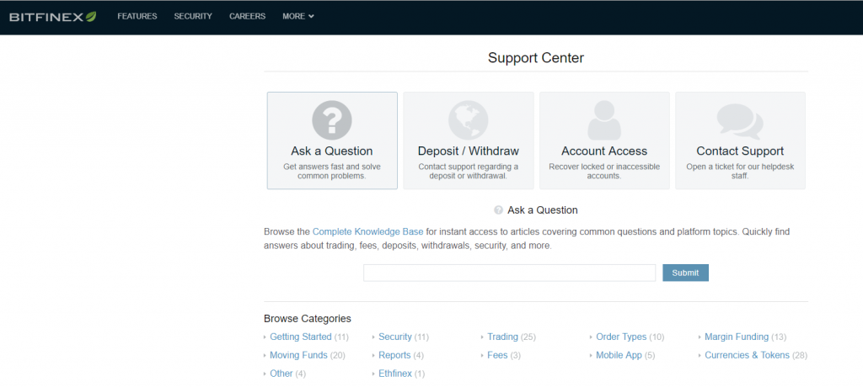Click the arrow bullet before Fees
The width and height of the screenshot is (863, 387).
pyautogui.click(x=482, y=356)
